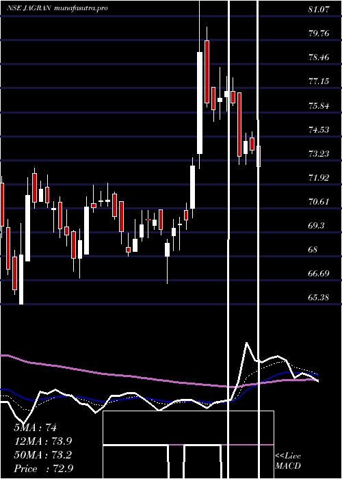Click the 69.3 price axis label
This screenshot has width=342, height=479.
click(x=316, y=225)
